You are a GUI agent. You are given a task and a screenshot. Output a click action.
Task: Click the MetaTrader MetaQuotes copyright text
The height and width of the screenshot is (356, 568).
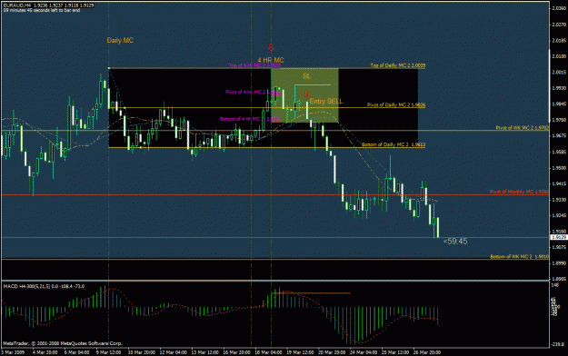pos(63,343)
